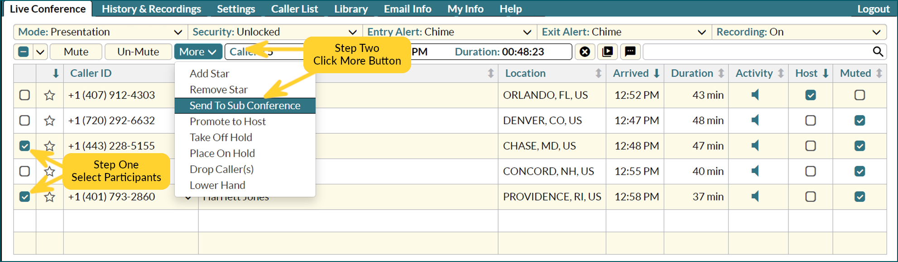Toggle Muted checkbox for Chase, MD caller
The image size is (898, 262).
click(x=860, y=146)
